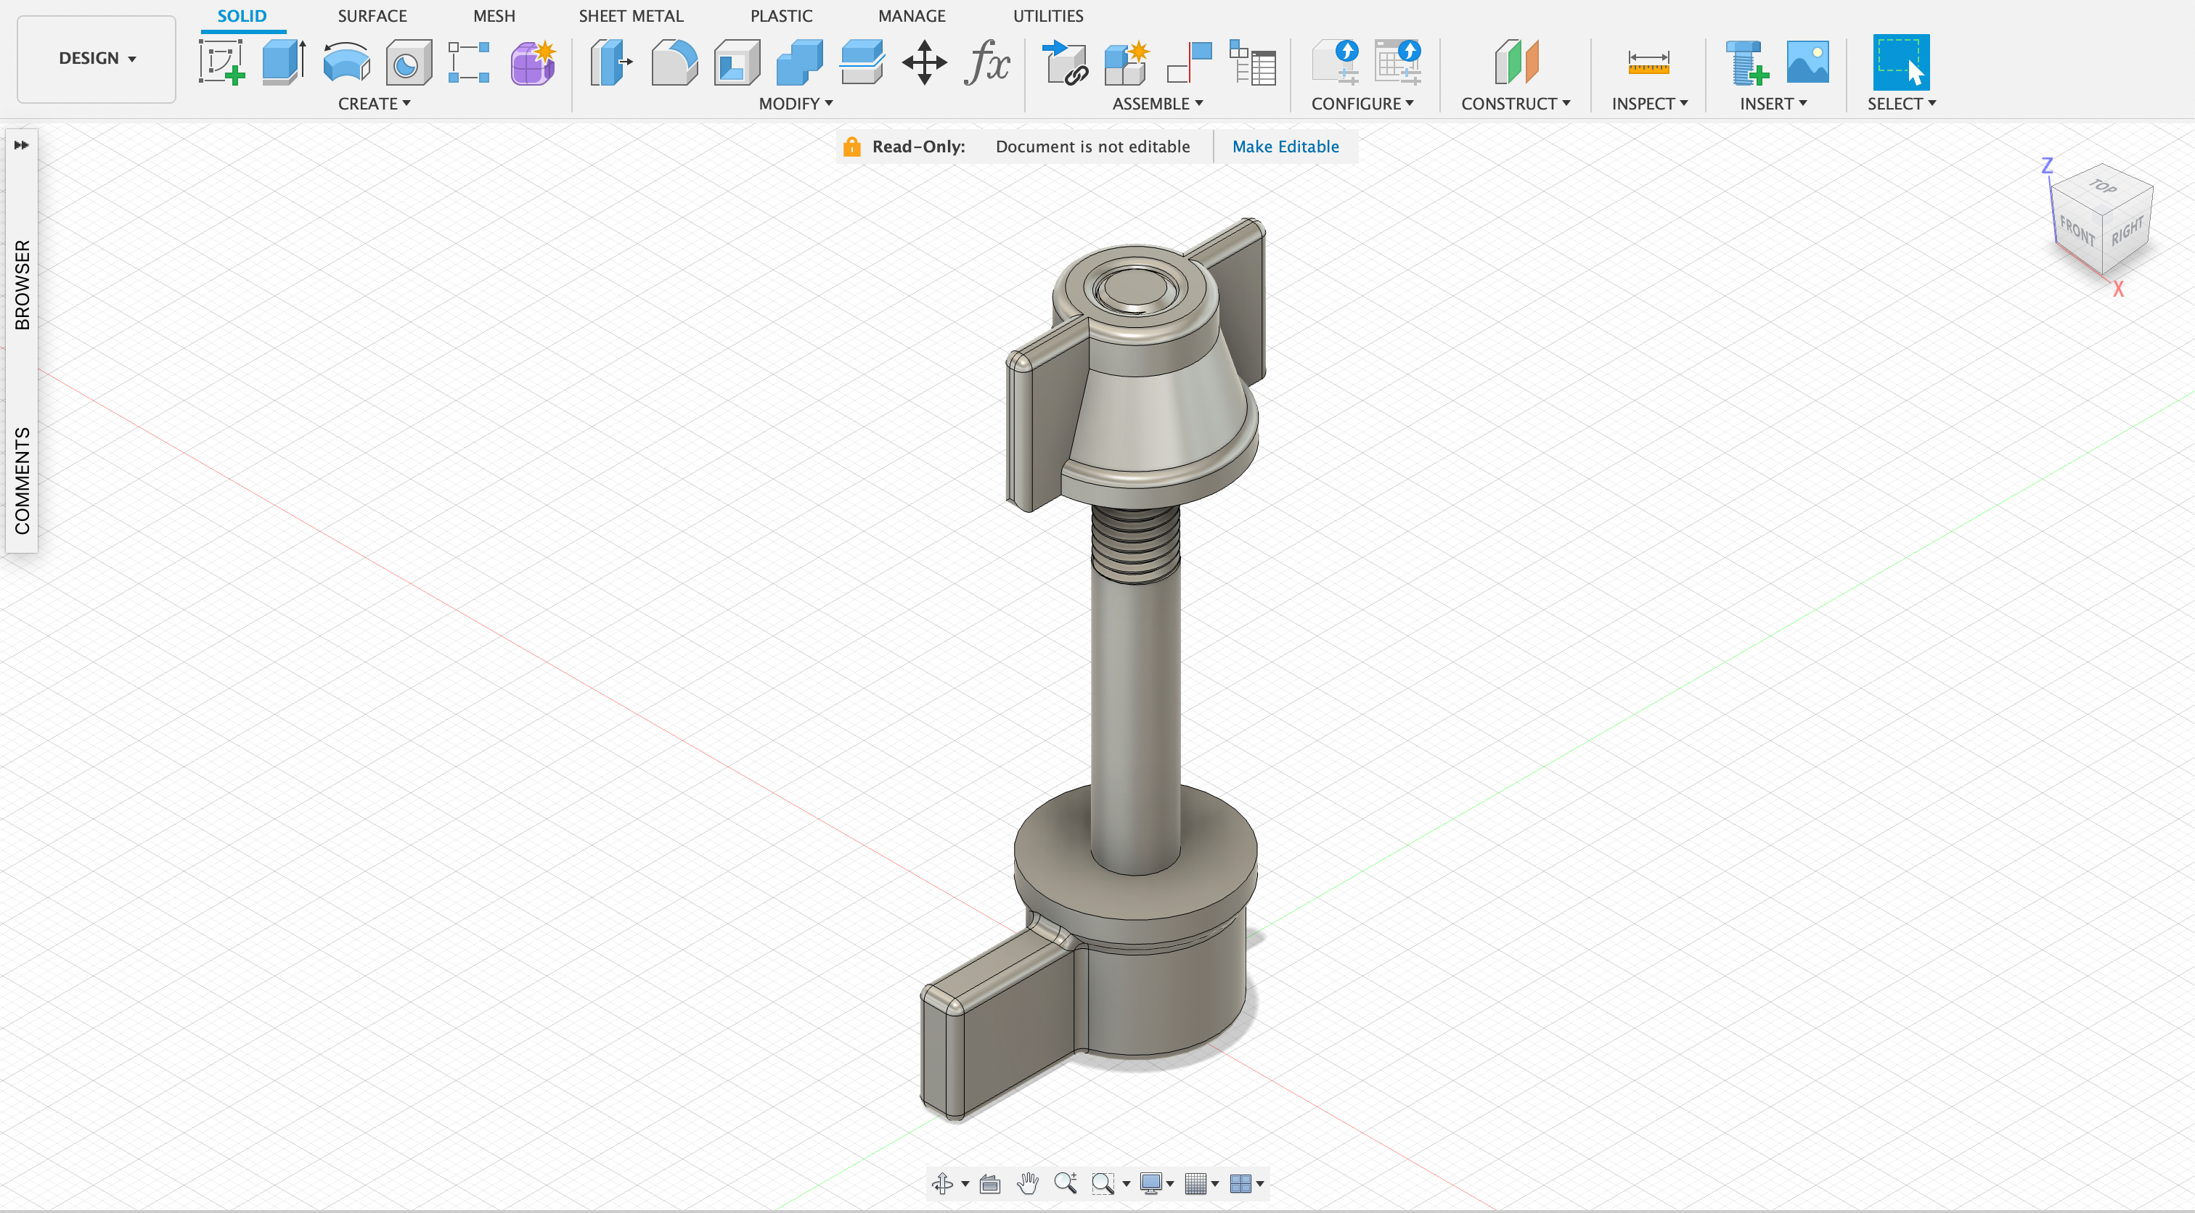The height and width of the screenshot is (1213, 2195).
Task: Switch to the SHEET METAL tab
Action: [x=631, y=16]
